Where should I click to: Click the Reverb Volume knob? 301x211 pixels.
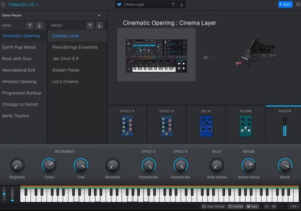249,165
